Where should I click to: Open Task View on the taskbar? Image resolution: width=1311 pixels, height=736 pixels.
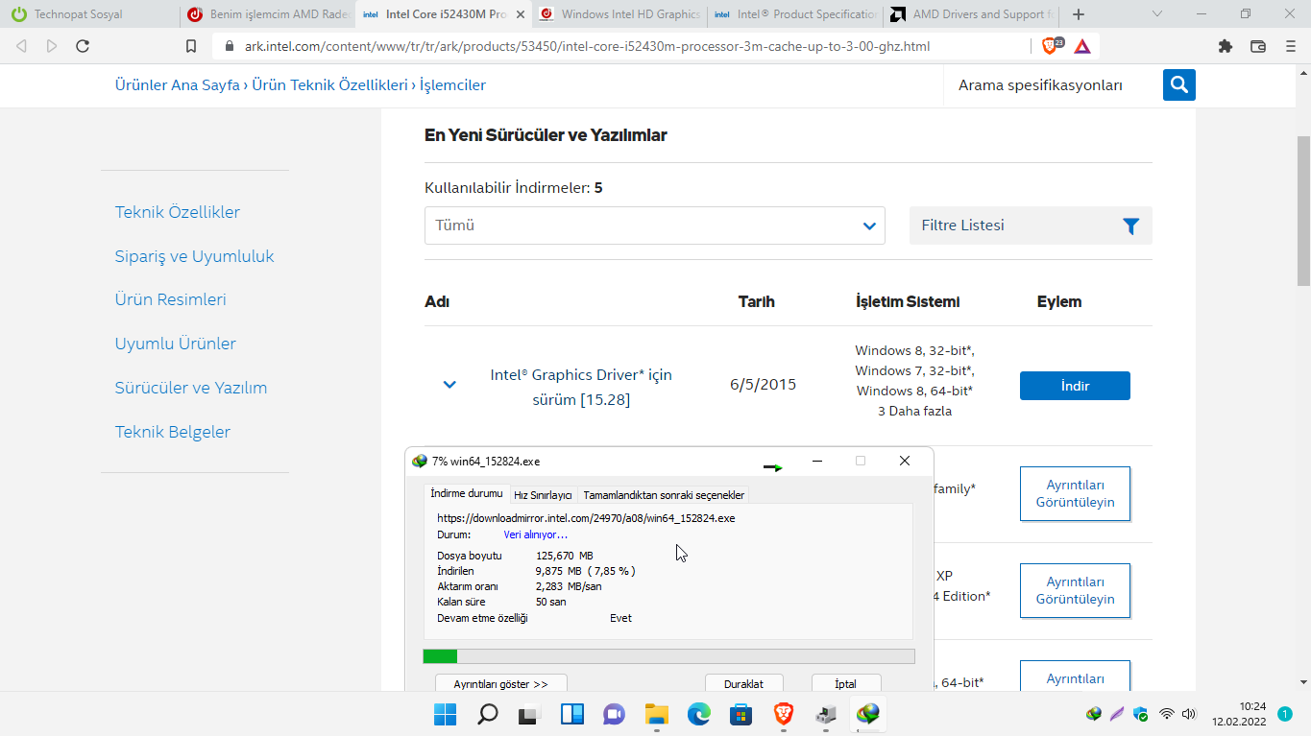[529, 714]
